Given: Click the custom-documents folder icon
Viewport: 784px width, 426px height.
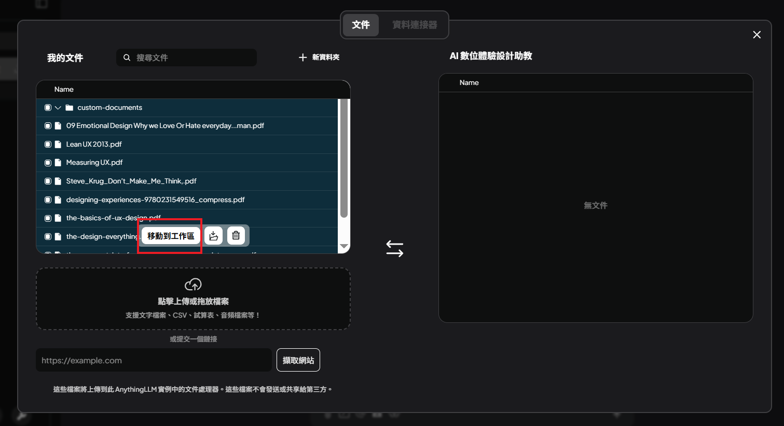Looking at the screenshot, I should (69, 108).
